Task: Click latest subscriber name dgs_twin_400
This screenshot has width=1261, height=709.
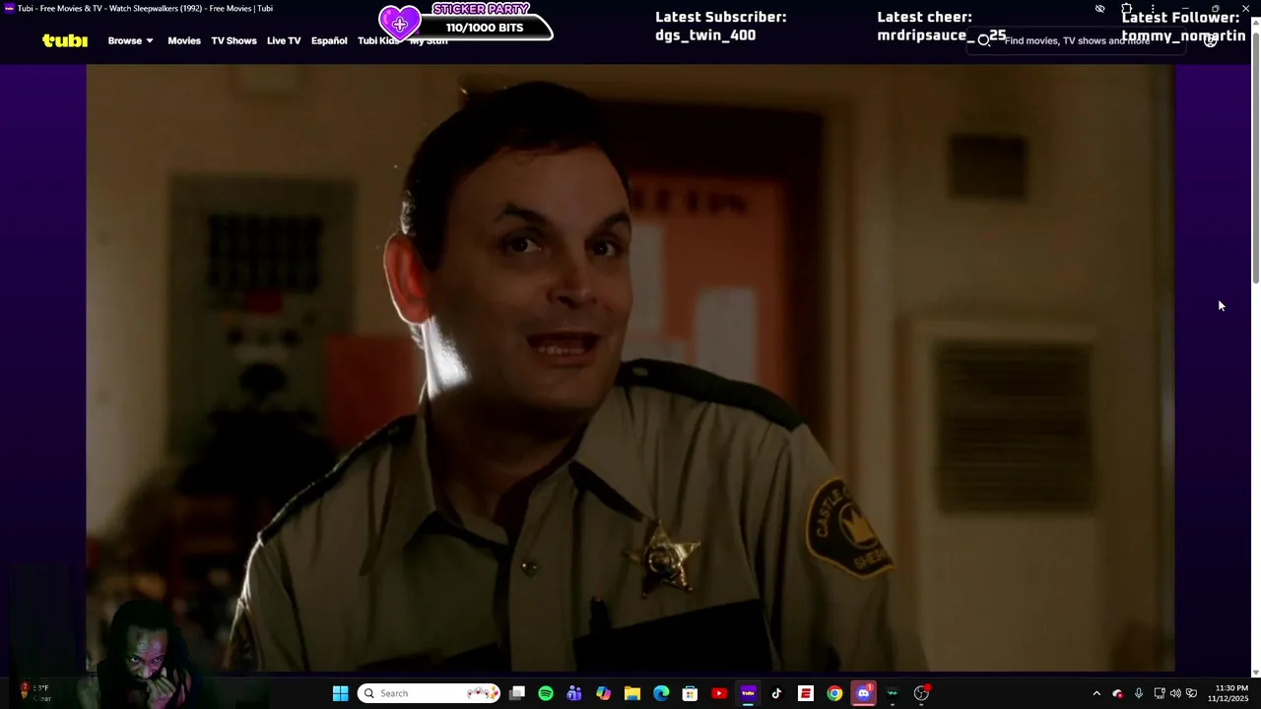Action: coord(705,35)
